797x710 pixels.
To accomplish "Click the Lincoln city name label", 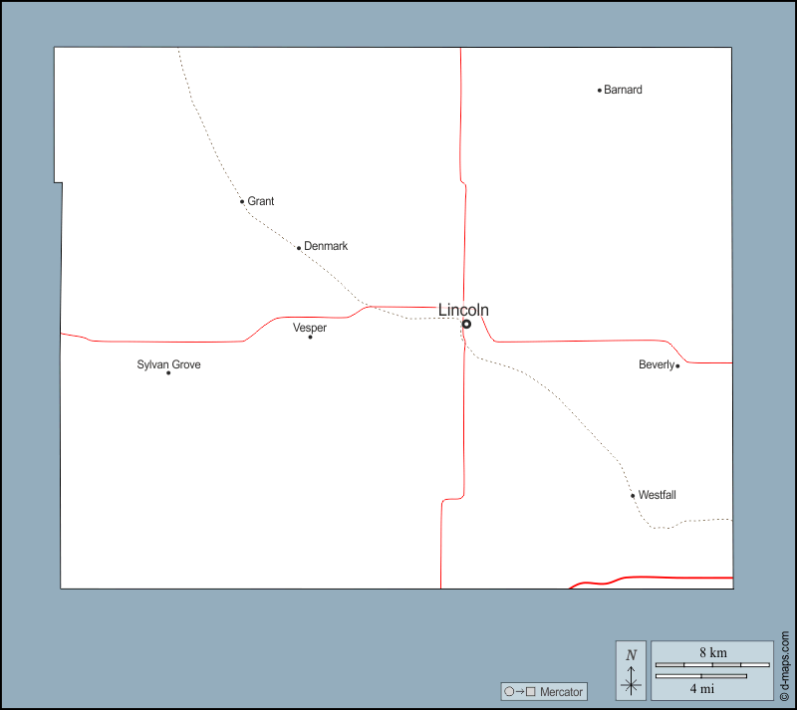I will coord(463,310).
